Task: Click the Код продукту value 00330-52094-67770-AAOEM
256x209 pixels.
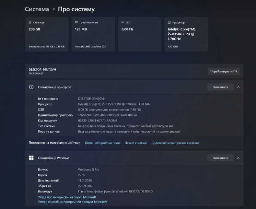Action: pos(98,121)
